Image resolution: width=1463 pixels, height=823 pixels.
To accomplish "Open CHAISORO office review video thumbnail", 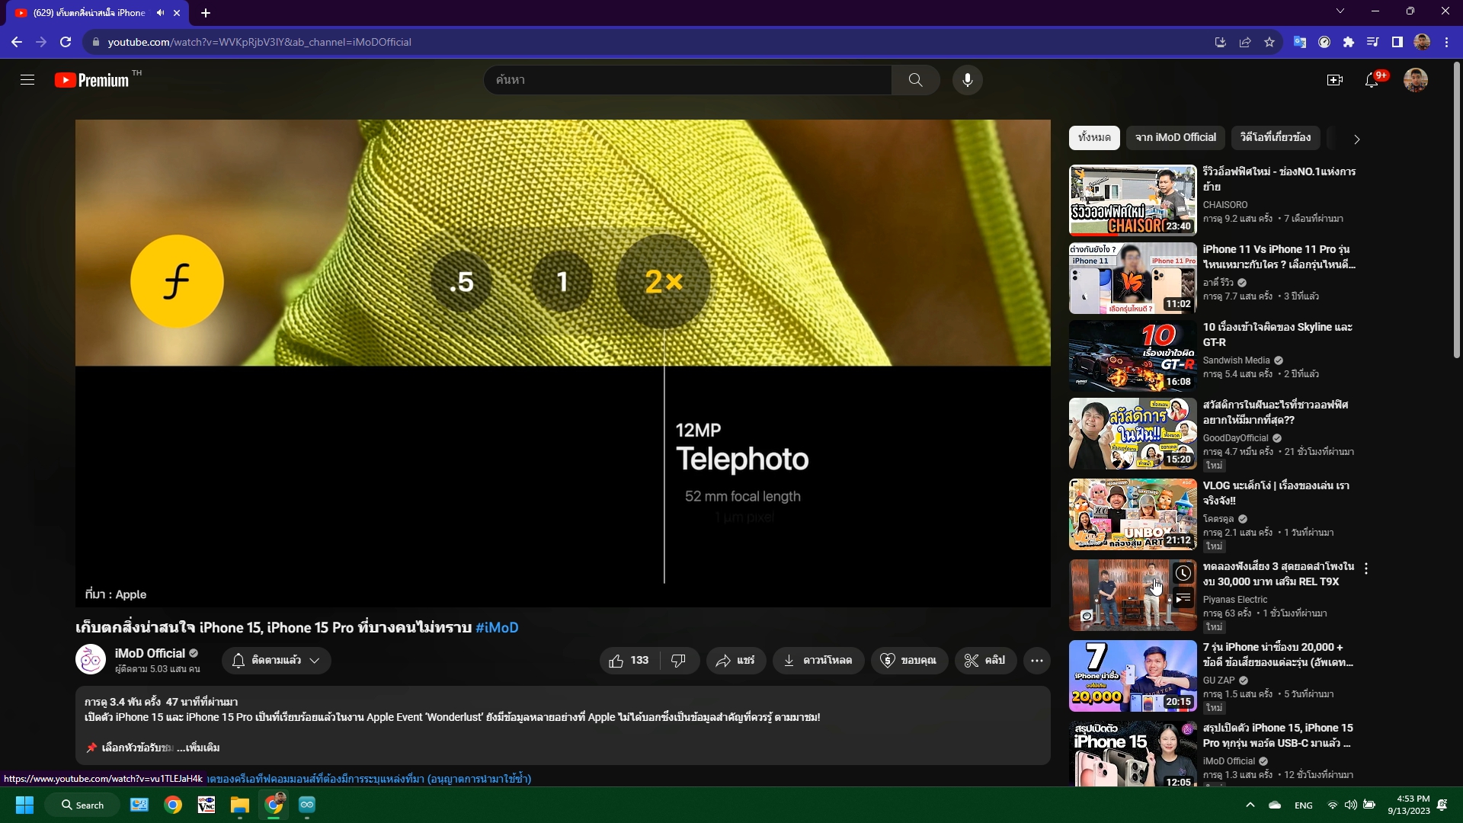I will [1132, 200].
